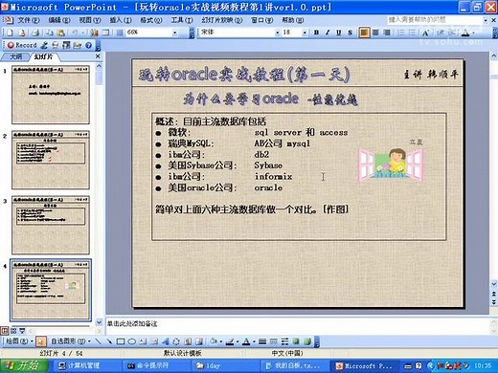Open the 自选图形 (AutoShapes) dropdown
The image size is (498, 373).
tap(71, 341)
